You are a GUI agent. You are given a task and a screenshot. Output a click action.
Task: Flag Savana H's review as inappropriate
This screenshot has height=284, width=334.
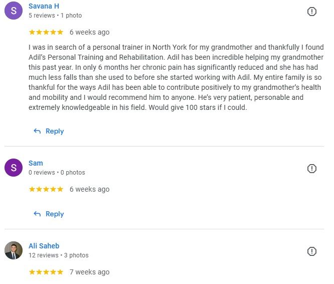coord(311,12)
